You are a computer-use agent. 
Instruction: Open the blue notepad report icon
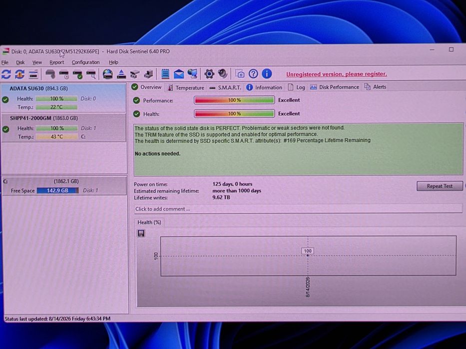click(165, 74)
